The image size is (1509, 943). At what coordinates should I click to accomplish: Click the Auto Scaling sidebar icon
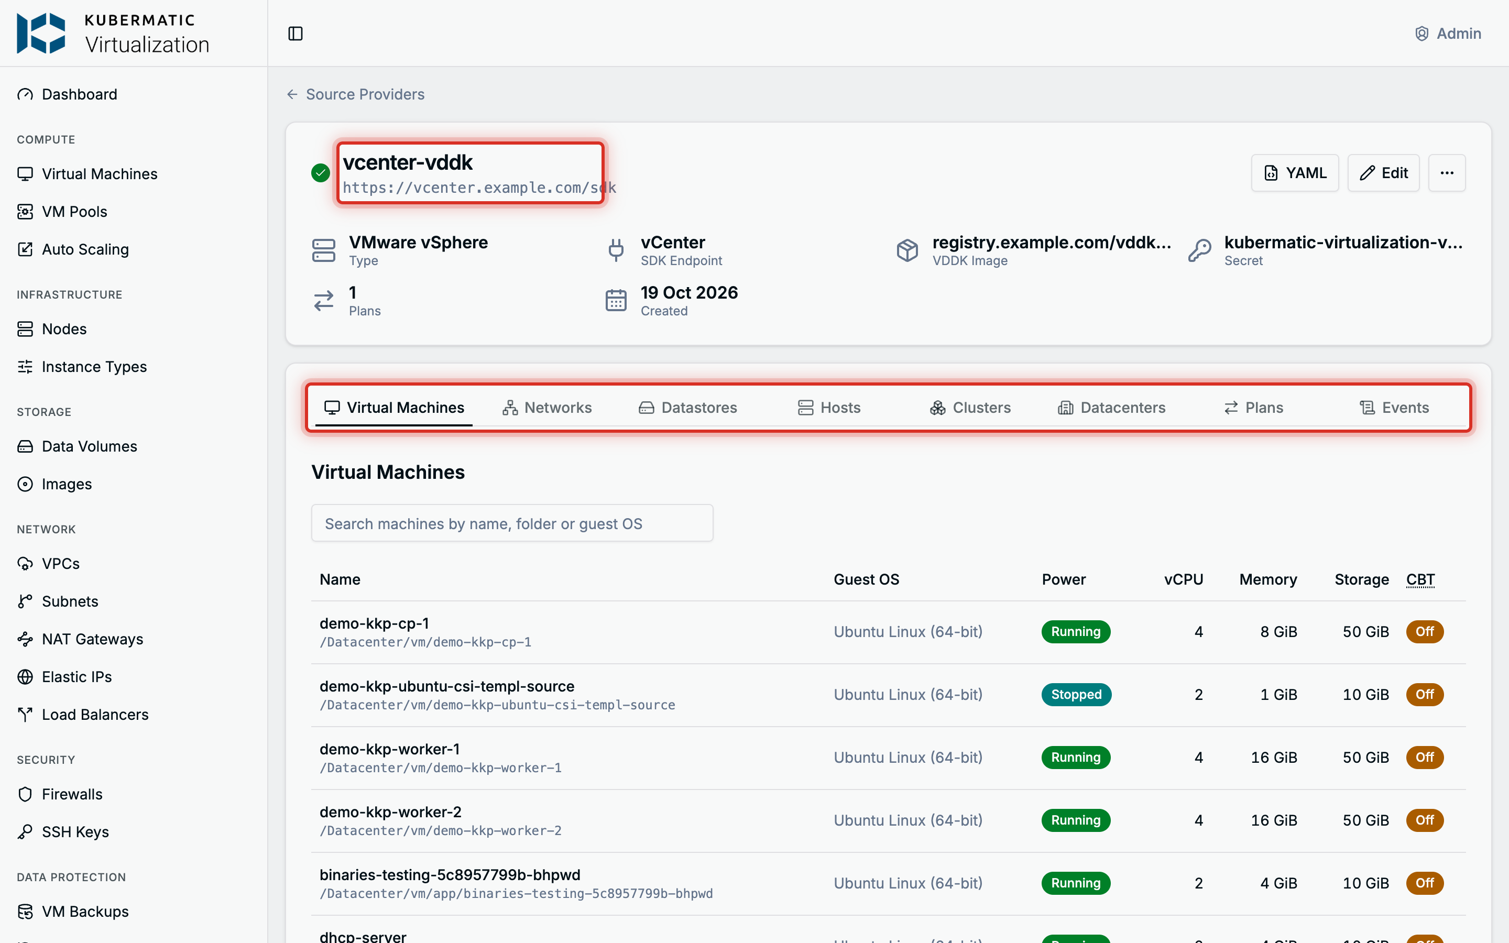[25, 249]
